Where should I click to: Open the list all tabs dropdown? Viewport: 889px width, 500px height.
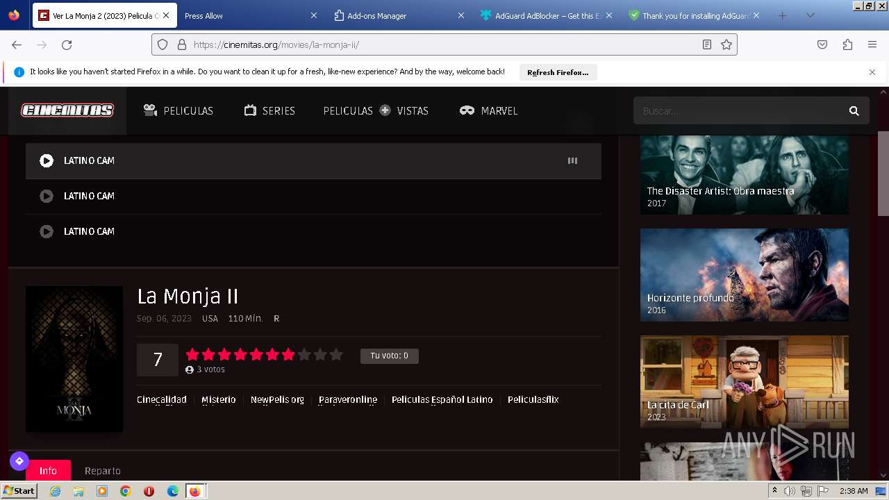point(810,15)
